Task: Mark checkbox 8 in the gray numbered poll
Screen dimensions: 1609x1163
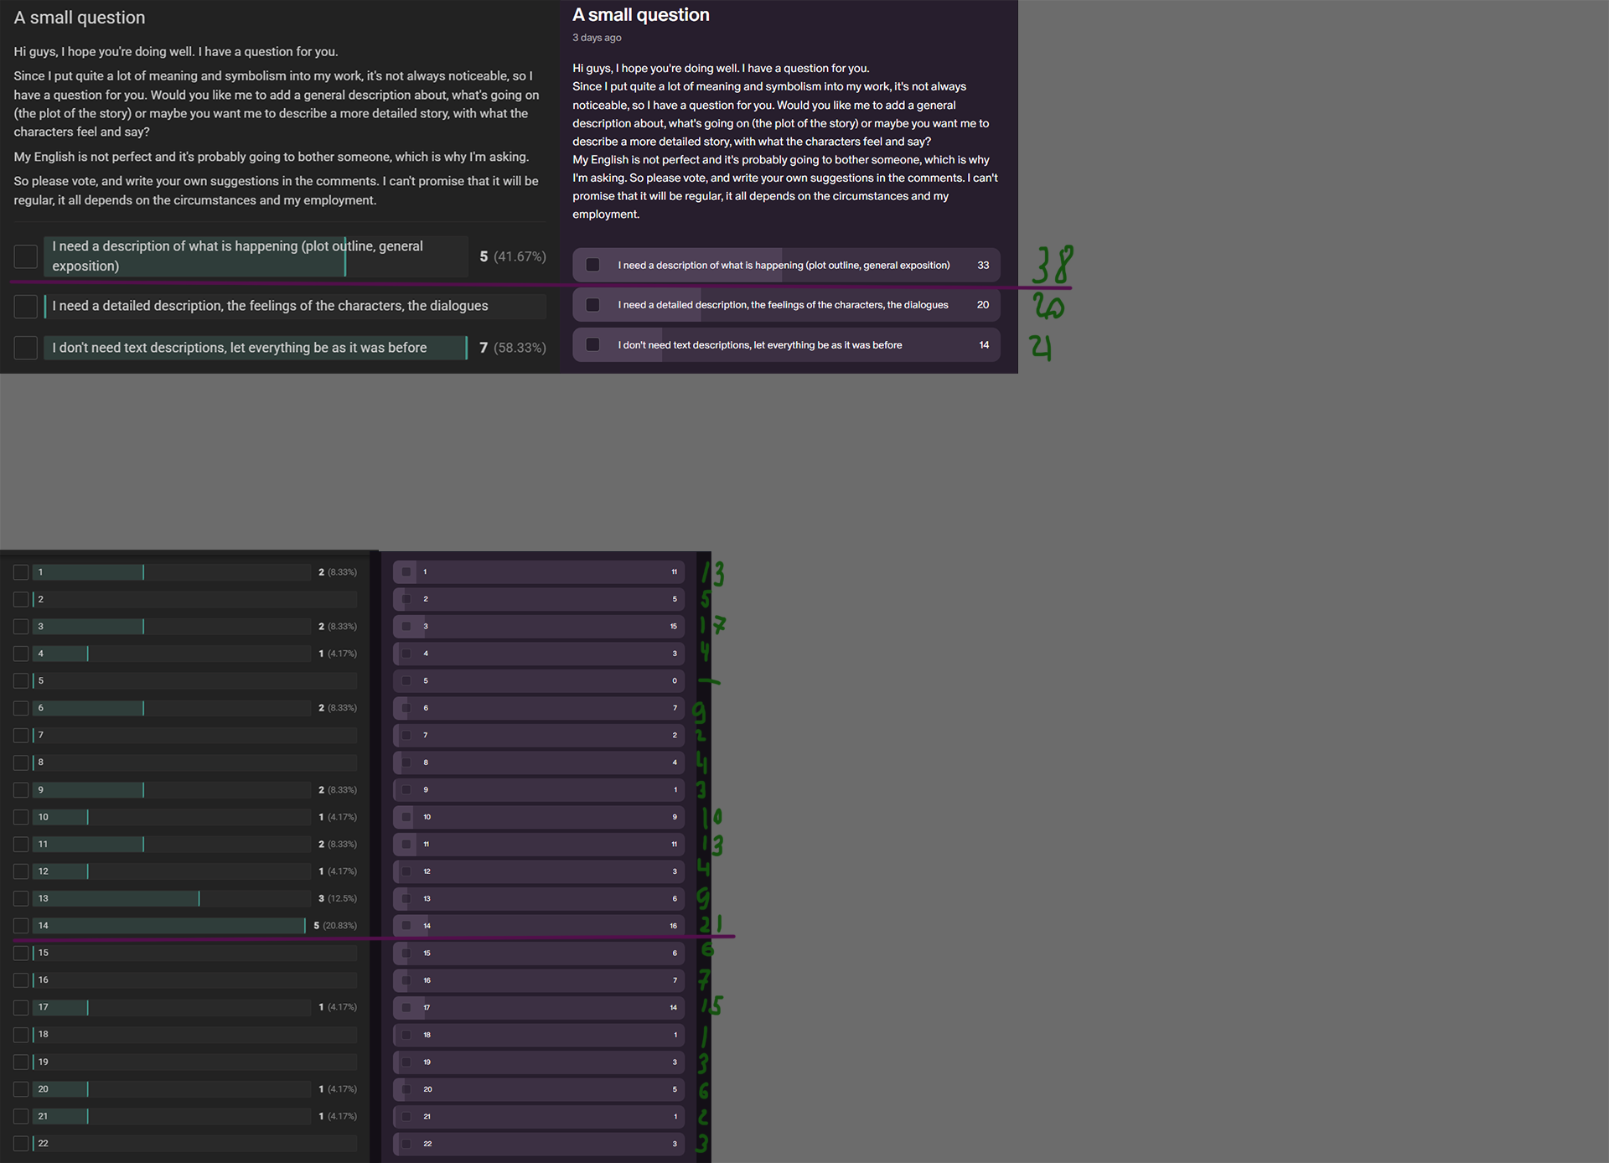Action: [21, 762]
